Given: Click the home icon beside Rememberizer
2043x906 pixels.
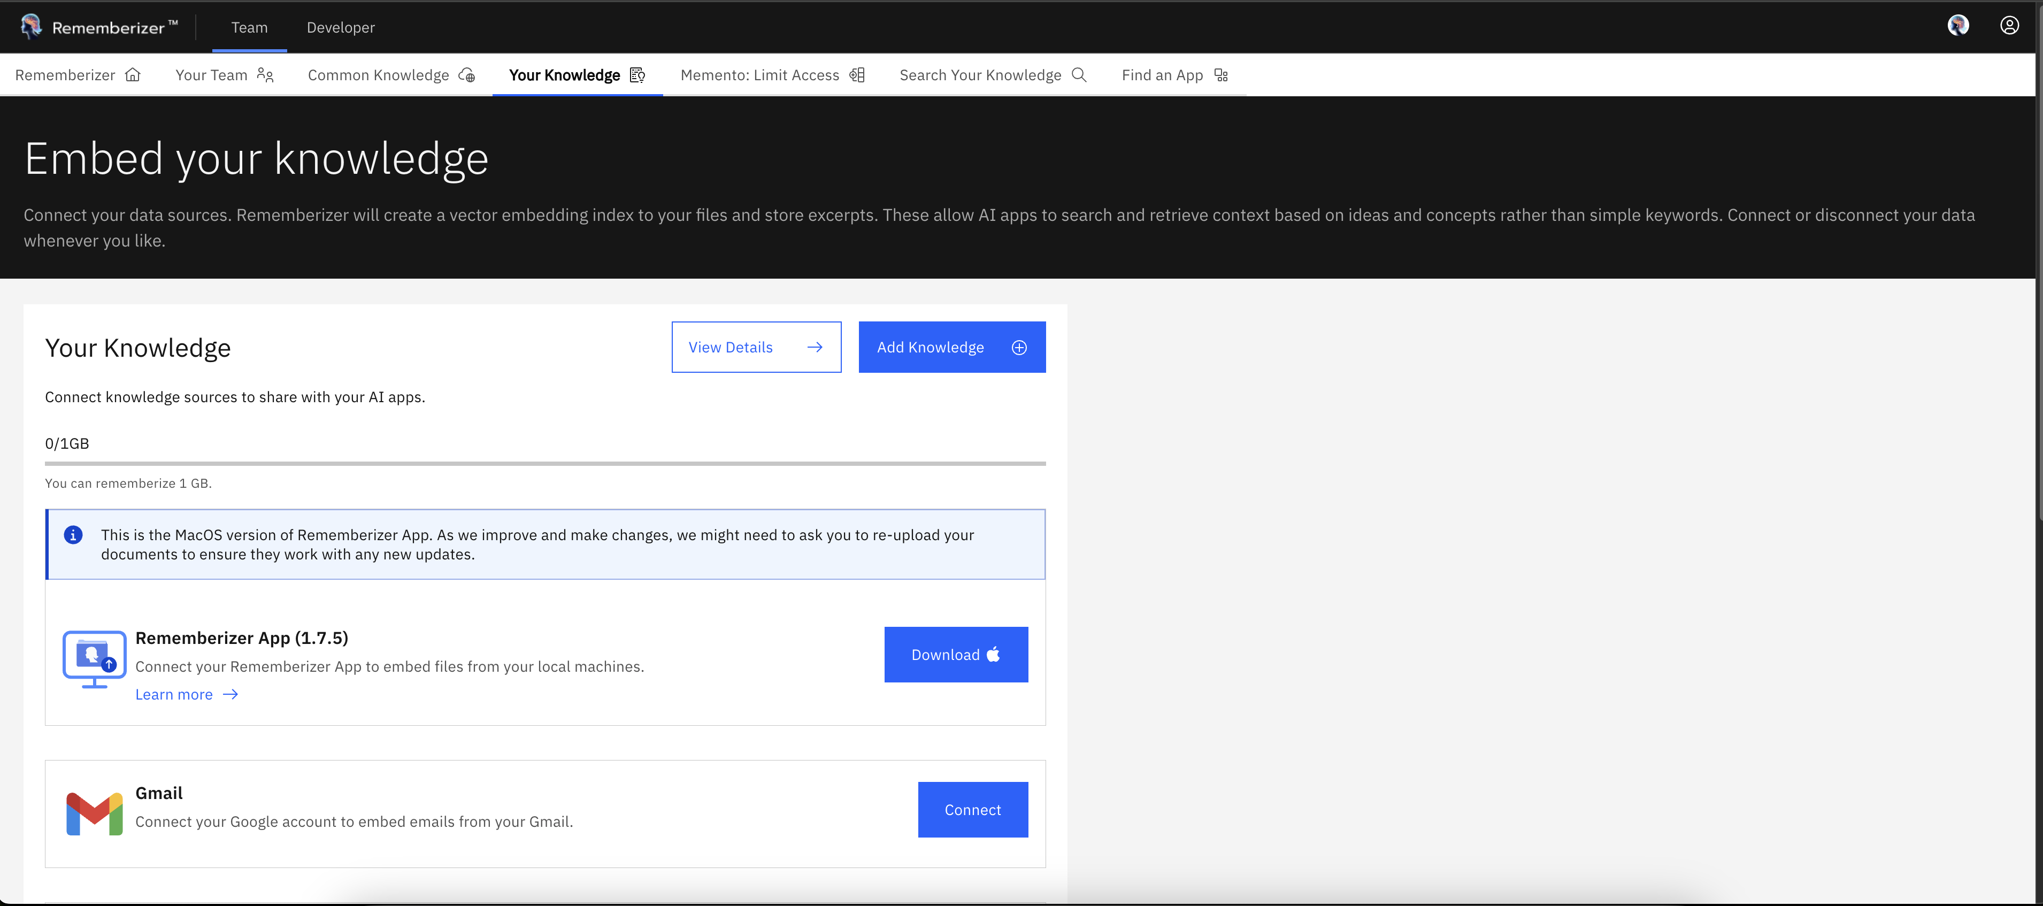Looking at the screenshot, I should (x=133, y=74).
